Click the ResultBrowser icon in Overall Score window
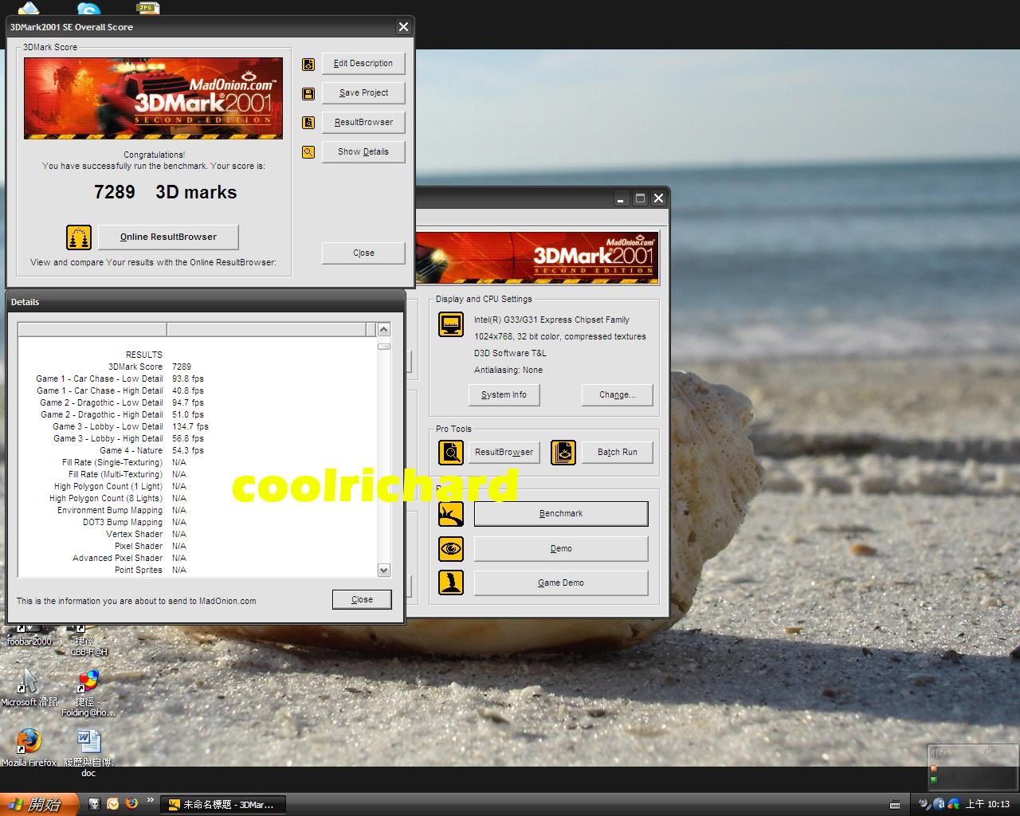 [x=308, y=123]
